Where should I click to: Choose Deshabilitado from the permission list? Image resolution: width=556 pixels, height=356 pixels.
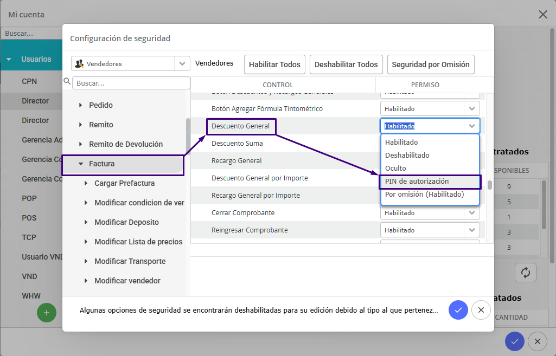click(407, 156)
